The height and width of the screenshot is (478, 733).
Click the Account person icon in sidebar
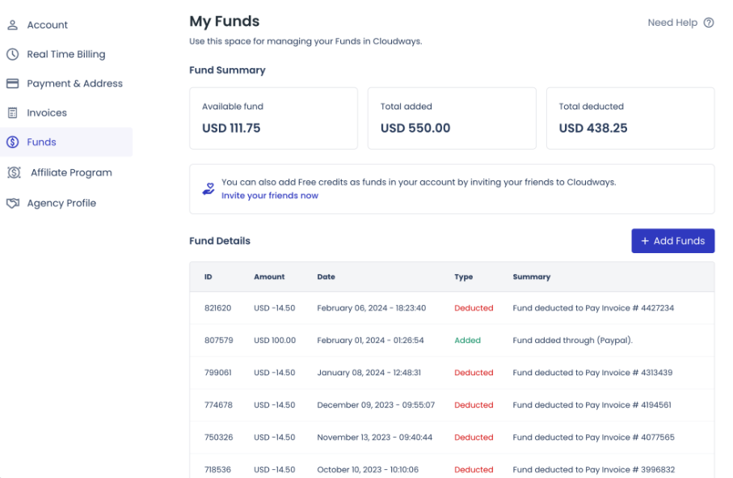point(12,25)
